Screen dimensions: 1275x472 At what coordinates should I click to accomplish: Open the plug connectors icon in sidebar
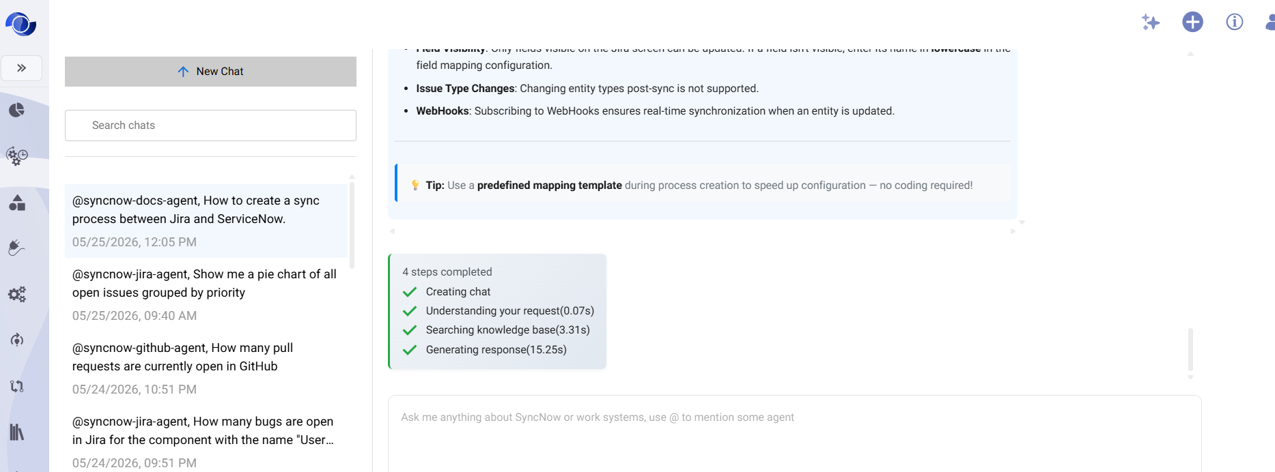(x=17, y=248)
